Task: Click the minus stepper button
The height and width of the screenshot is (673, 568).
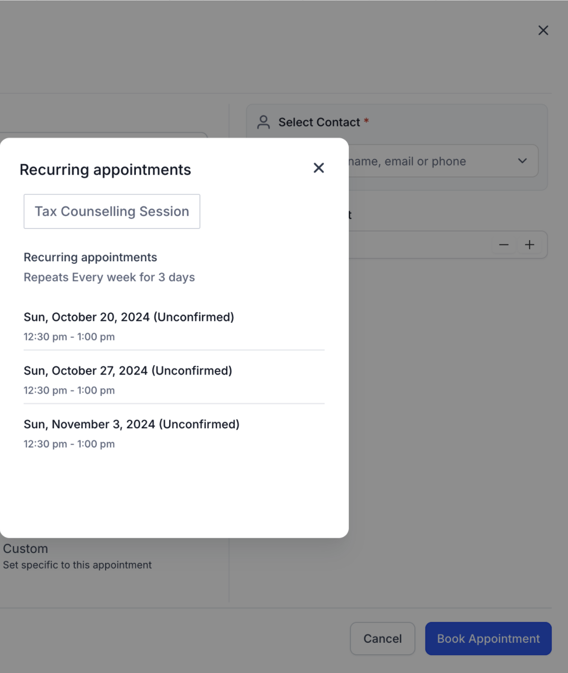Action: tap(504, 245)
